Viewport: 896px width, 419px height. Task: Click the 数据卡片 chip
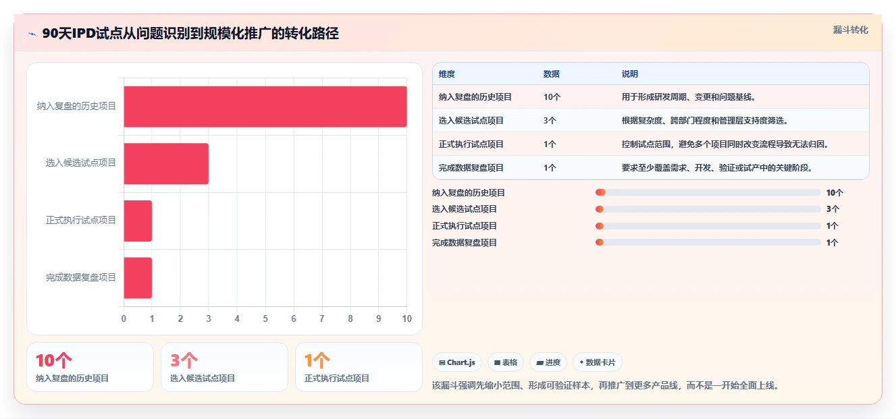(x=597, y=362)
